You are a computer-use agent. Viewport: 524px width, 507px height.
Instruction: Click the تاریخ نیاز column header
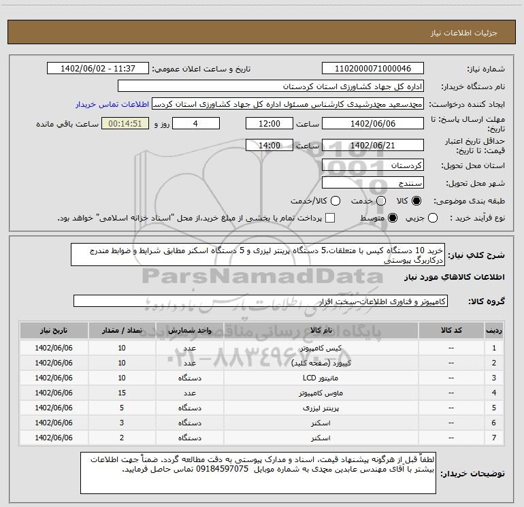[x=54, y=330]
